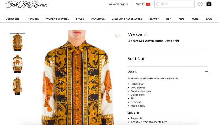The width and height of the screenshot is (219, 125).
Task: Select the second shirt thumbnail
Action: 18,64
